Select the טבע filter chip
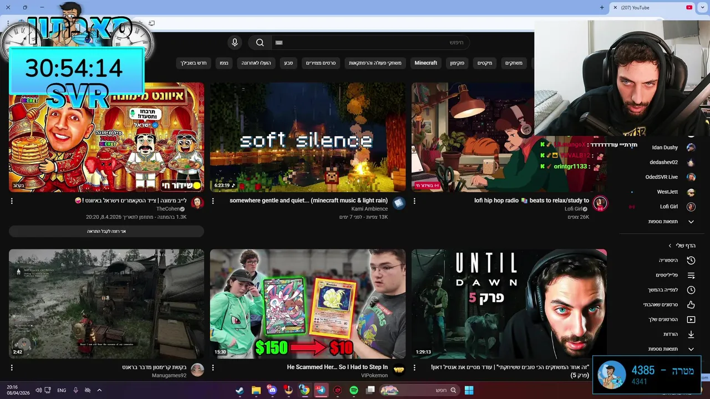 [288, 63]
